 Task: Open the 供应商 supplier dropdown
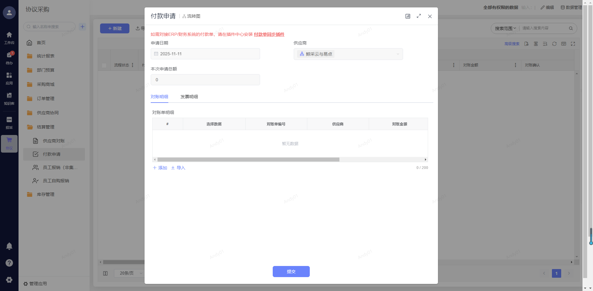click(348, 54)
